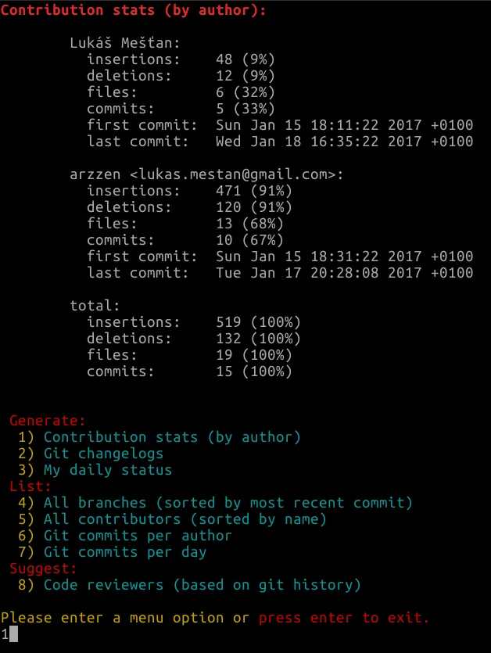Image resolution: width=491 pixels, height=653 pixels.
Task: Select the Git changelogs menu entry
Action: [91, 454]
